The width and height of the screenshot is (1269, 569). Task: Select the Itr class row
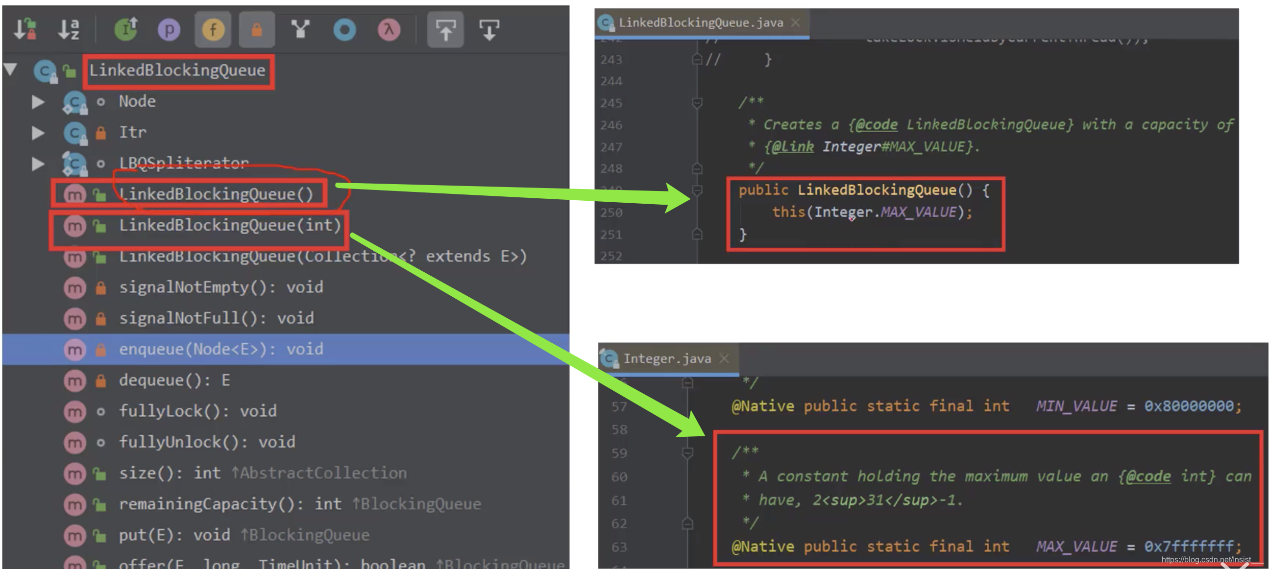coord(286,132)
